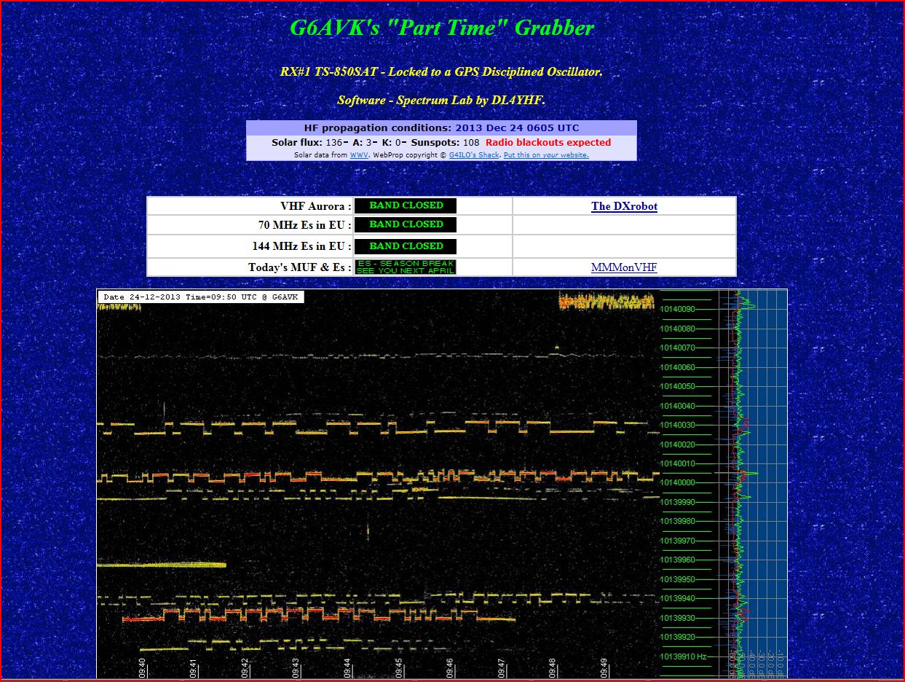The height and width of the screenshot is (682, 905).
Task: Visit the G4ILO's Shack link
Action: coord(474,155)
